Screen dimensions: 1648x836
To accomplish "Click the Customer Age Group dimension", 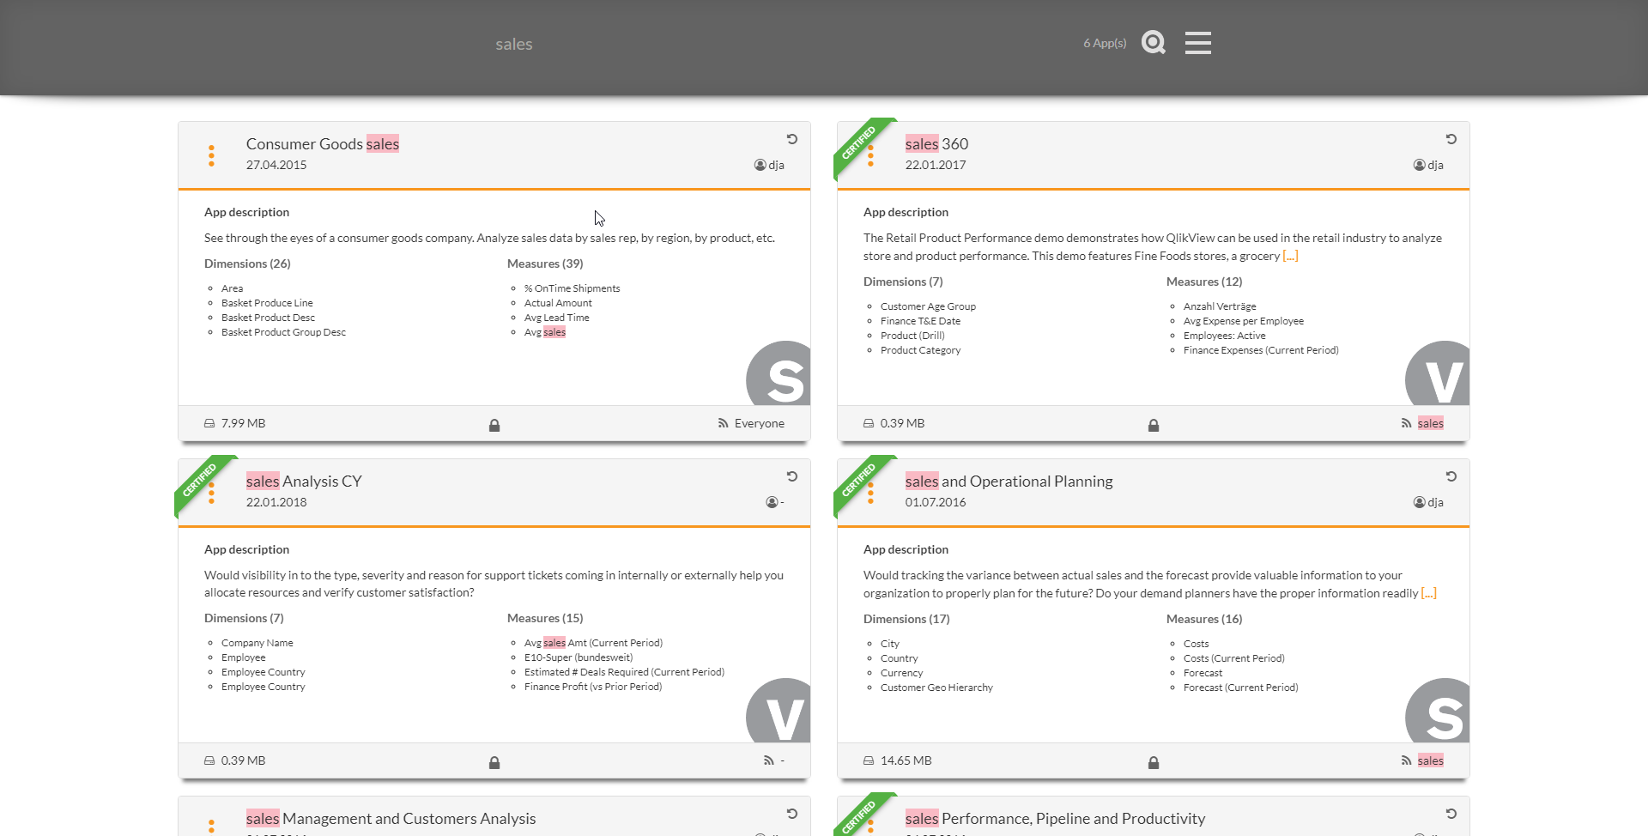I will (928, 306).
